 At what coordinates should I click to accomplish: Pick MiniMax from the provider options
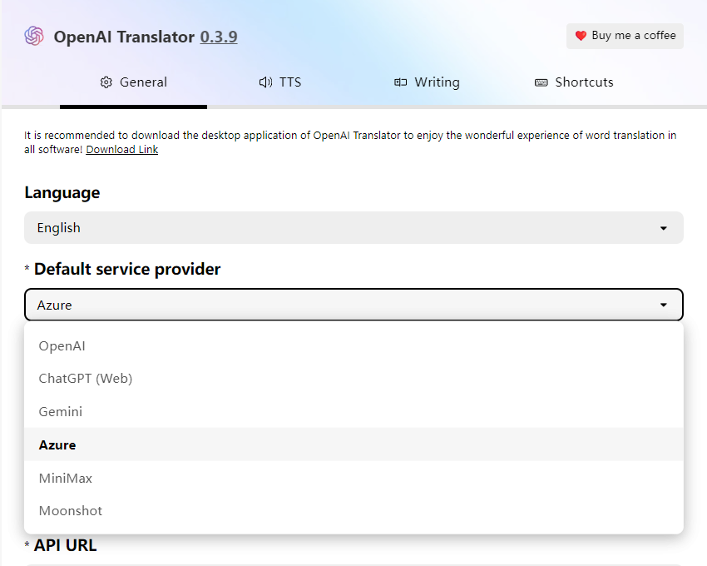pyautogui.click(x=66, y=479)
